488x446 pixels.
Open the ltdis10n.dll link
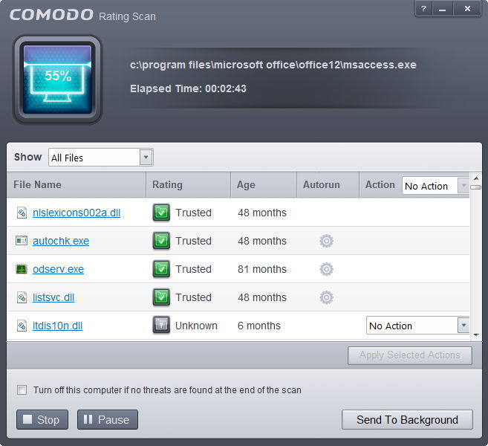58,326
